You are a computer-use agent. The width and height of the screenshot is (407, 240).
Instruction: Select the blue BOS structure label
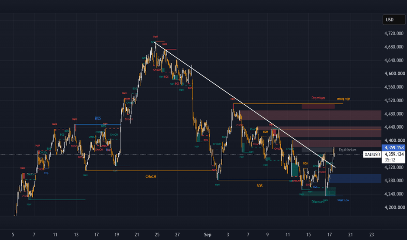pyautogui.click(x=98, y=118)
